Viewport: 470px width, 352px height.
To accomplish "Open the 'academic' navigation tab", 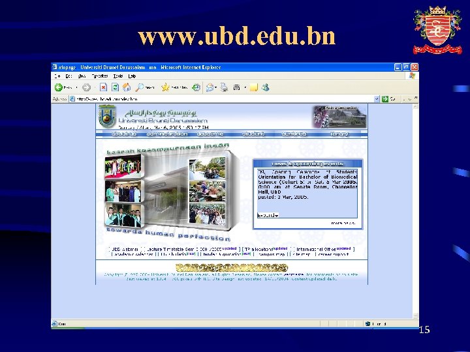I will click(x=210, y=134).
